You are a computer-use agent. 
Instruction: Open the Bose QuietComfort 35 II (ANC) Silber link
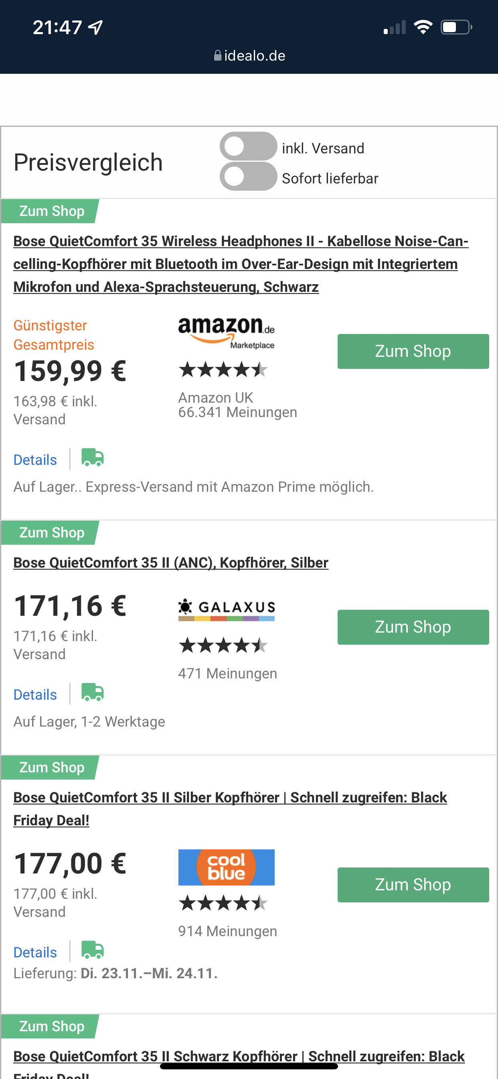tap(171, 562)
